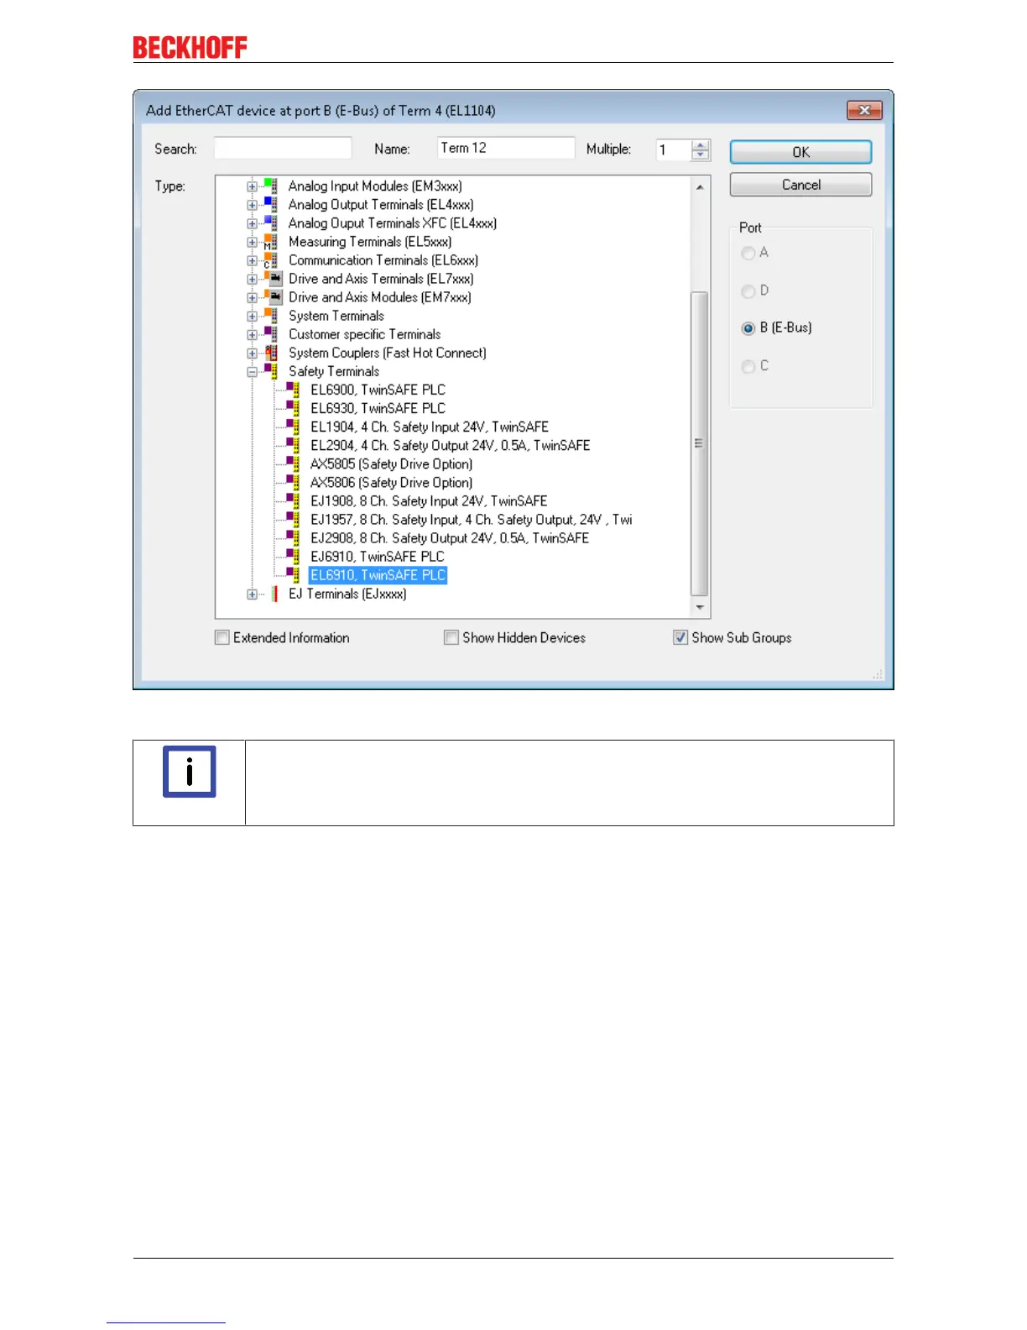The height and width of the screenshot is (1330, 1027).
Task: Click the EJ2908 Safety Output icon
Action: (x=292, y=538)
